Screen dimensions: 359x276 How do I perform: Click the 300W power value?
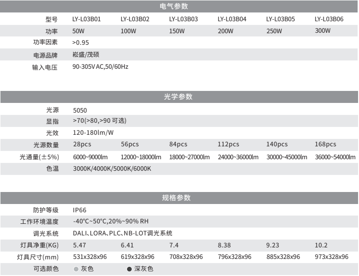point(322,31)
